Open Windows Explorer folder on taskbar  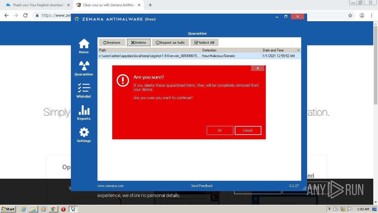(x=33, y=209)
